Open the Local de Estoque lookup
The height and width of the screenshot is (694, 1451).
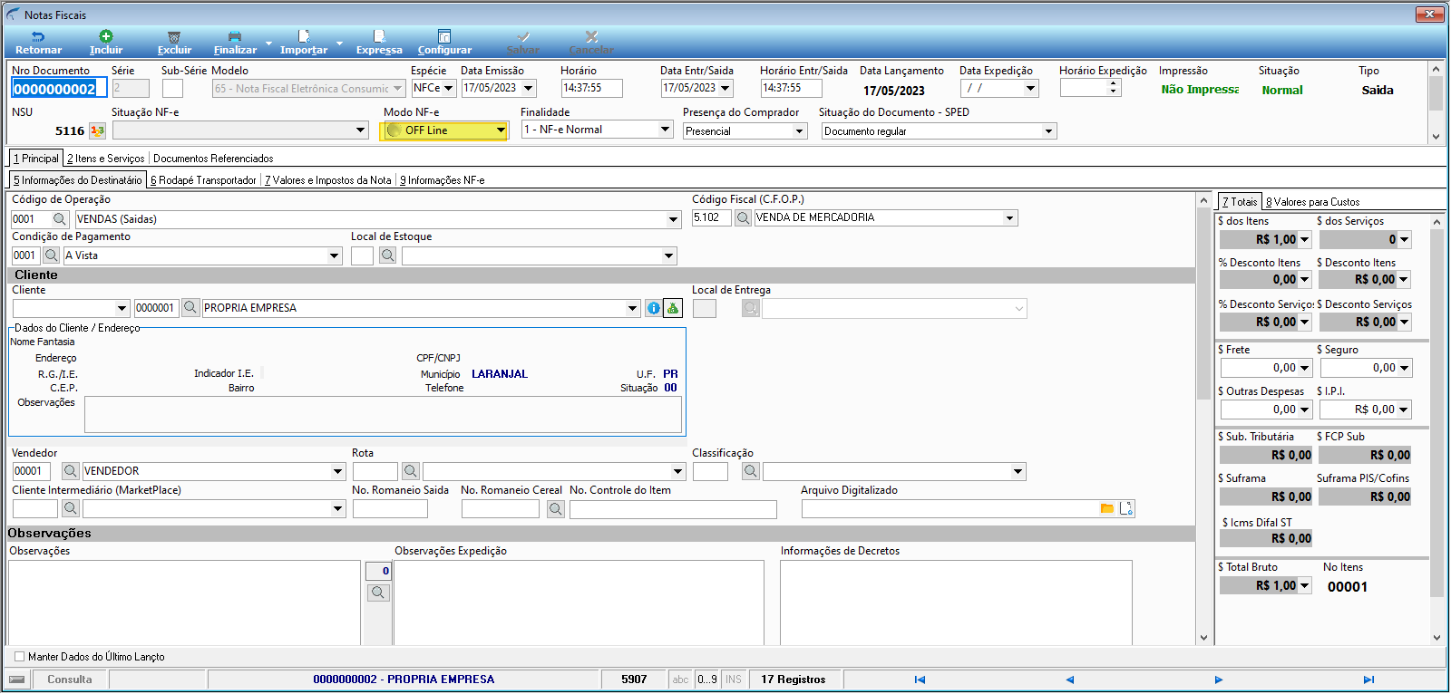click(x=387, y=255)
